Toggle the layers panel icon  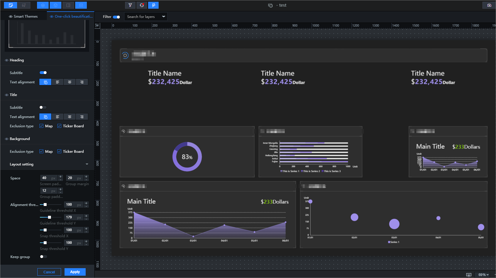tap(43, 5)
